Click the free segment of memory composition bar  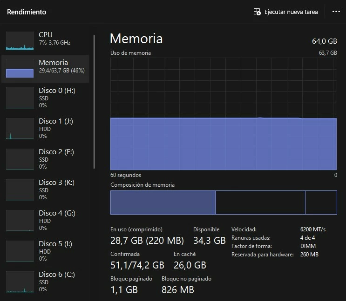coord(321,203)
